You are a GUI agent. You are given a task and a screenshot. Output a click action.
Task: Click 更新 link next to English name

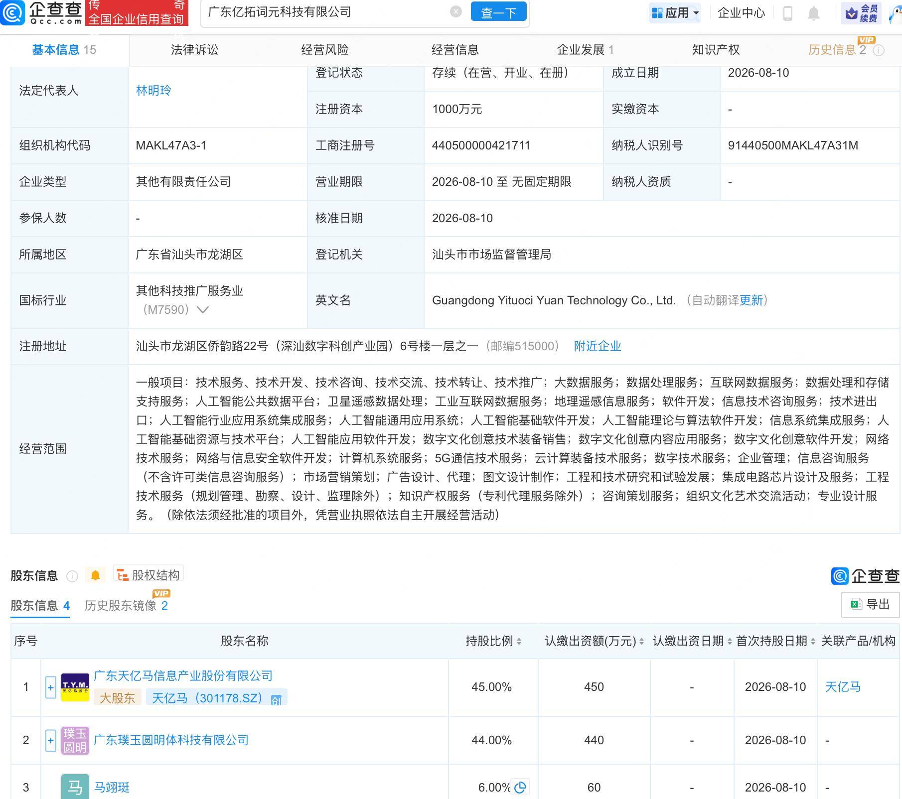click(751, 300)
